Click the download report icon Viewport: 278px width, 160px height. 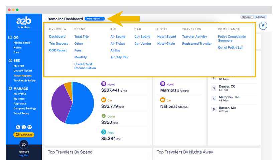coord(263,26)
